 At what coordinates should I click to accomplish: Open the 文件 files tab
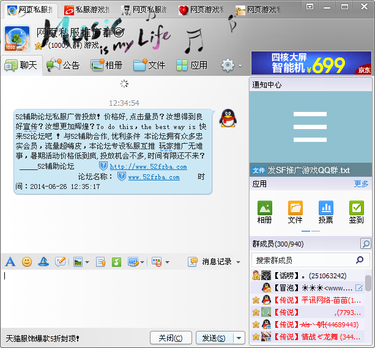coord(149,65)
